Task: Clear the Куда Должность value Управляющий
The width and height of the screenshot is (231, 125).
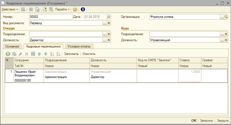Action: [226, 40]
